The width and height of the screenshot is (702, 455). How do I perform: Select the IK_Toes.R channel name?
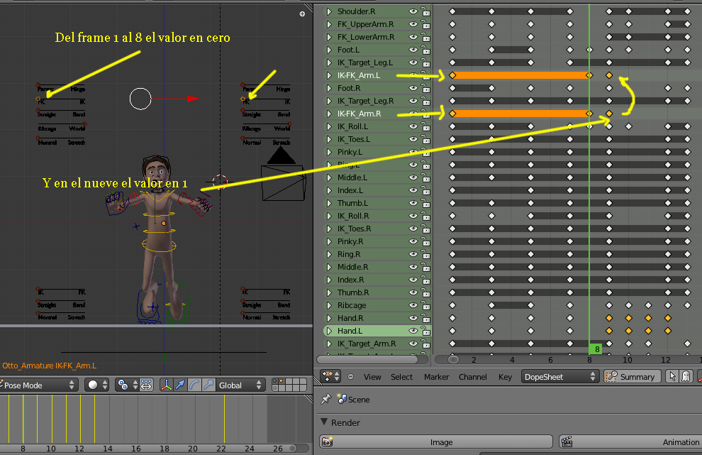[x=354, y=229]
